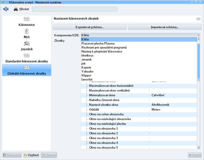This screenshot has height=160, width=204.
Task: Choose Klipper in dropdown list
Action: (139, 75)
